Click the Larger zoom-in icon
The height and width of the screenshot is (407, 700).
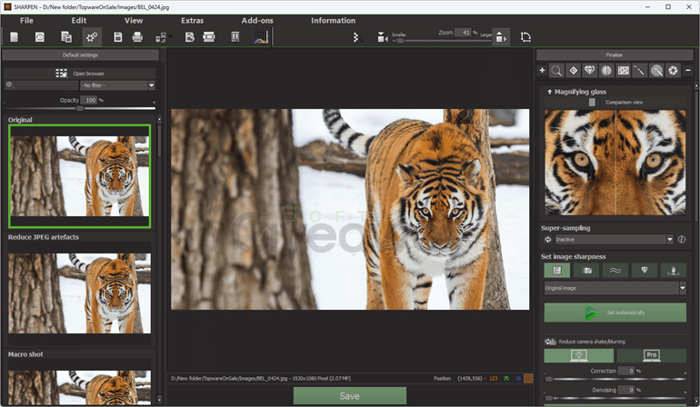[x=501, y=37]
